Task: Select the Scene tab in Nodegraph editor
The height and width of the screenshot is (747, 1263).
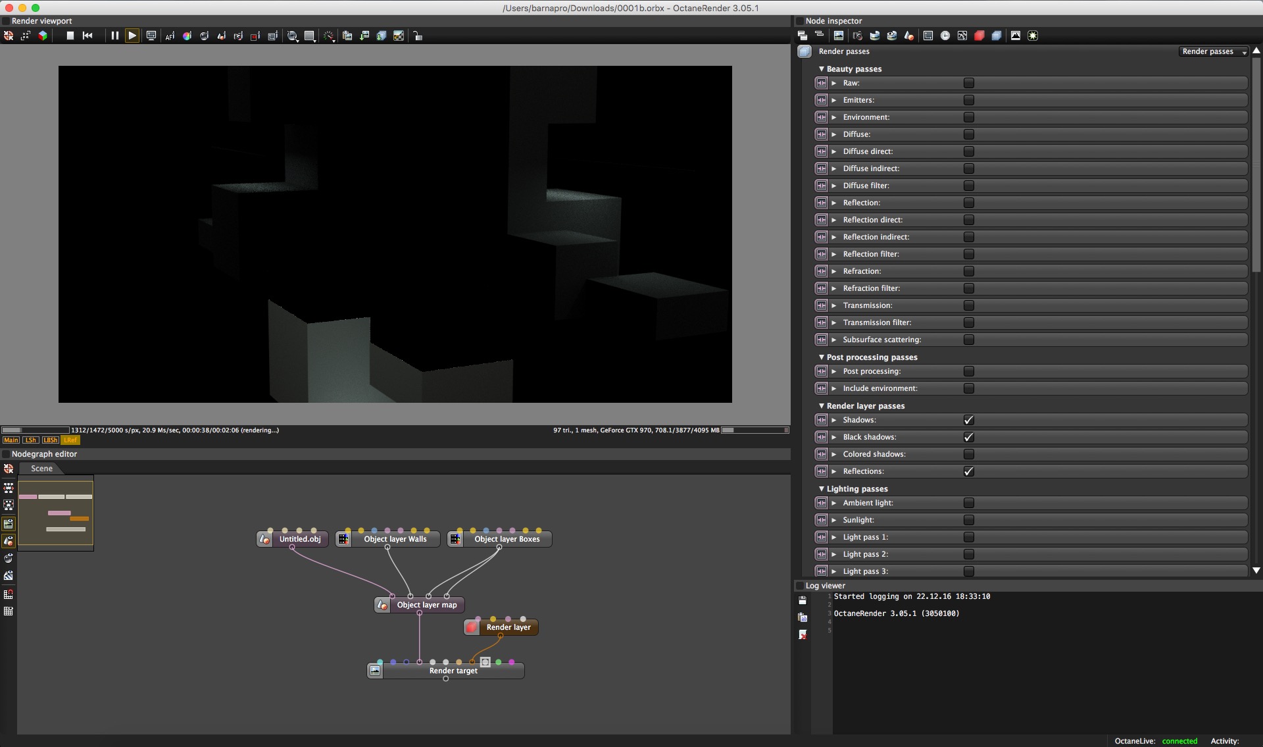Action: [x=41, y=469]
